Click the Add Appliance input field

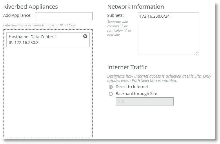(x=63, y=16)
